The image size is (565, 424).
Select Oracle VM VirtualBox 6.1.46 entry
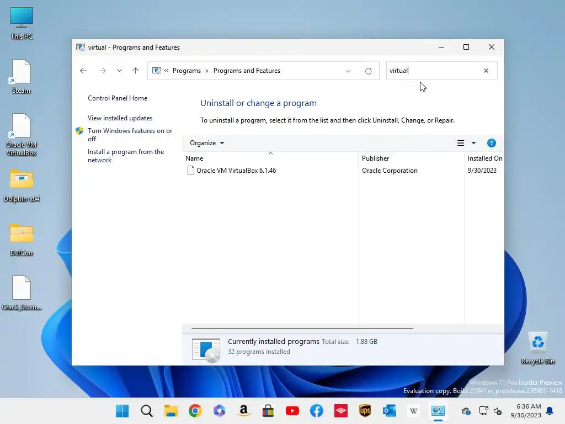[236, 171]
